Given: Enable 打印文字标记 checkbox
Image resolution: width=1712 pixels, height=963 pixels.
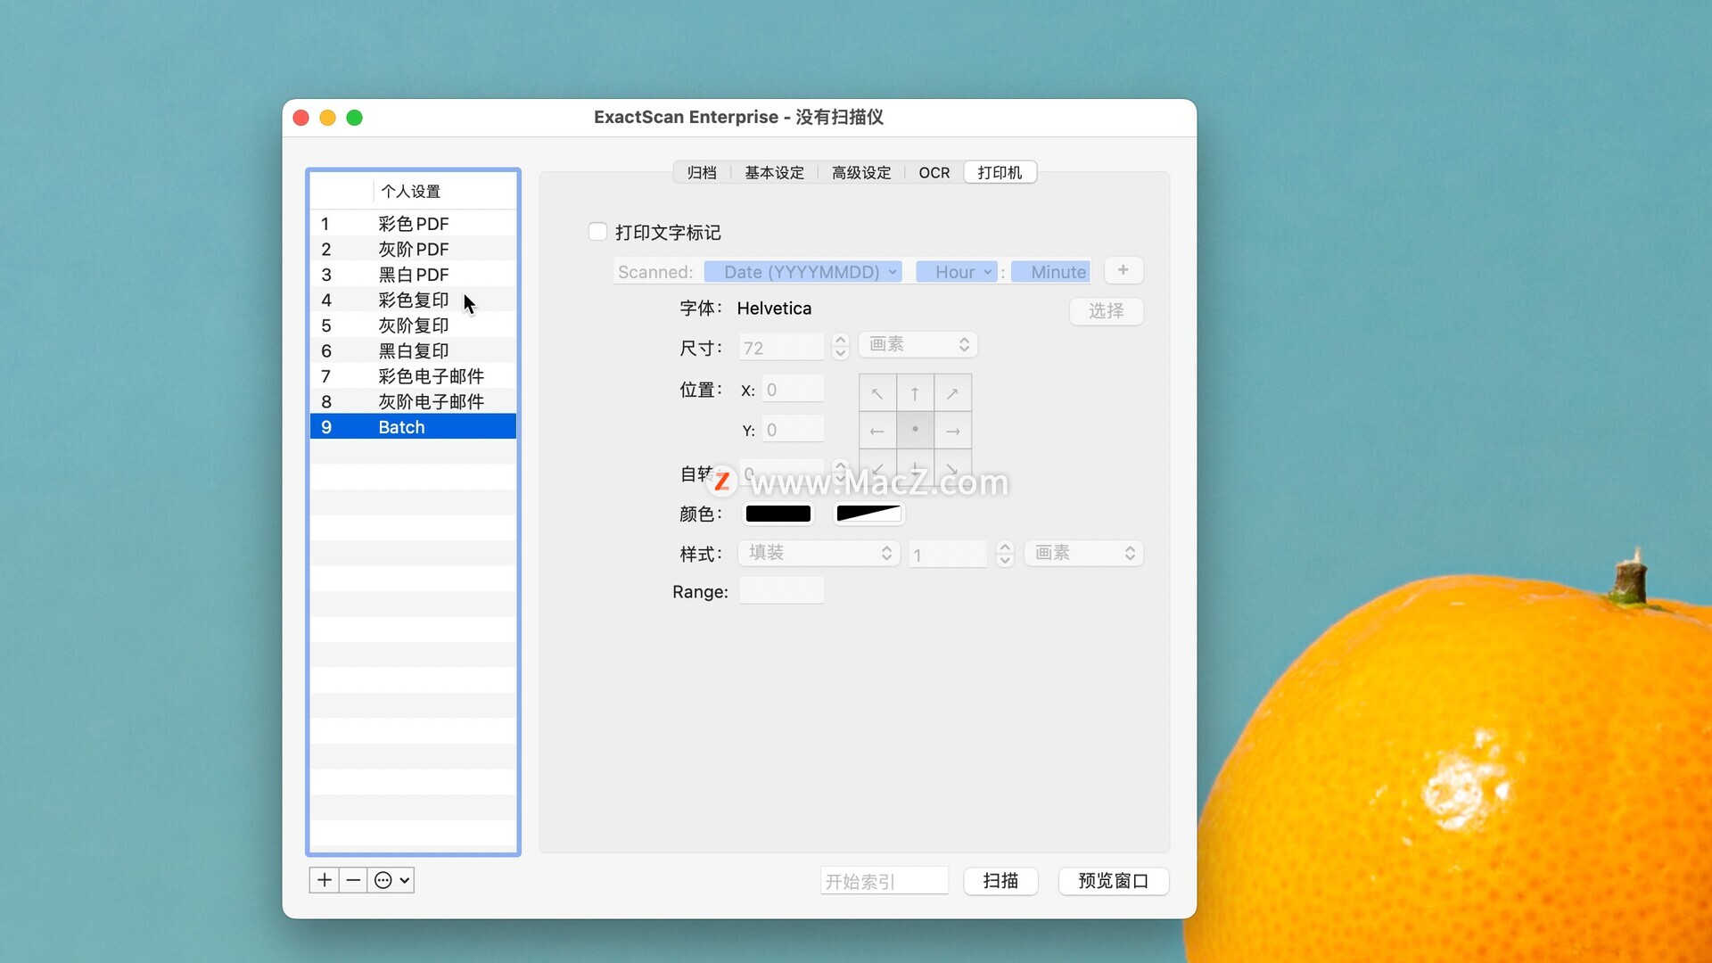Looking at the screenshot, I should point(598,232).
